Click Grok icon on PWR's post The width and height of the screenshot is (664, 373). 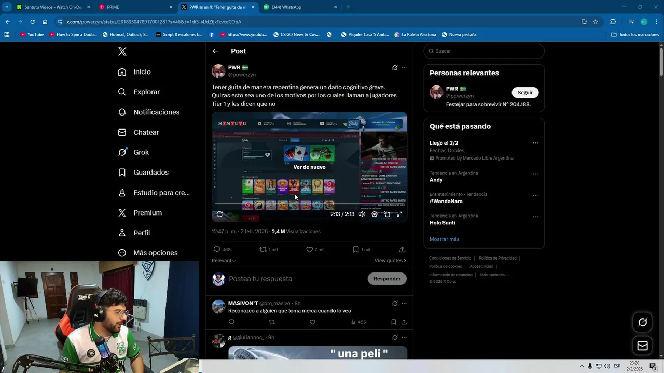tap(395, 68)
